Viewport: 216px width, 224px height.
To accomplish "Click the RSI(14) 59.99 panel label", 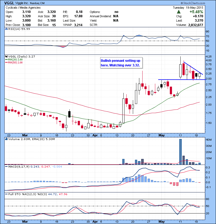I will [x=19, y=29].
